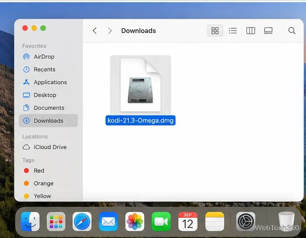This screenshot has height=238, width=306.
Task: Open Recents in the sidebar
Action: (x=48, y=69)
